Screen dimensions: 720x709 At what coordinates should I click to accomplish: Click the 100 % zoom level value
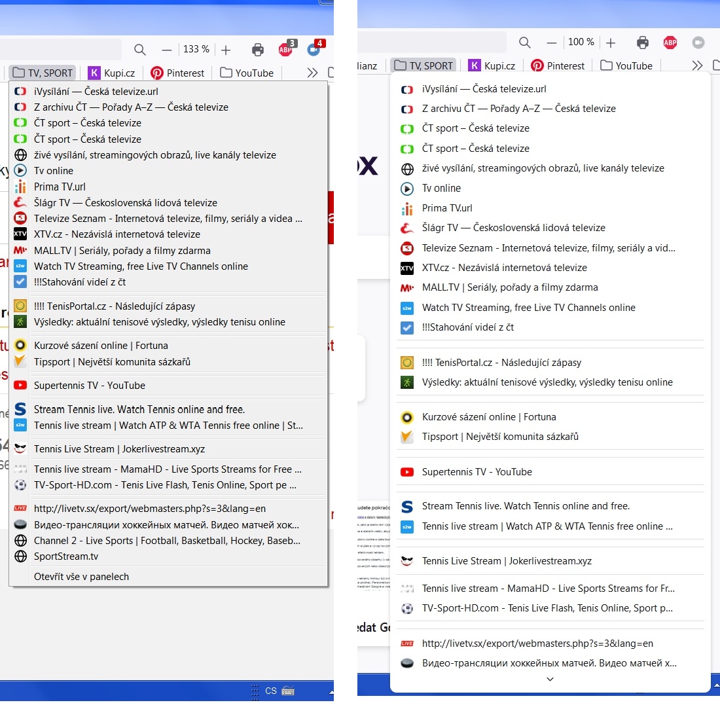(x=581, y=43)
